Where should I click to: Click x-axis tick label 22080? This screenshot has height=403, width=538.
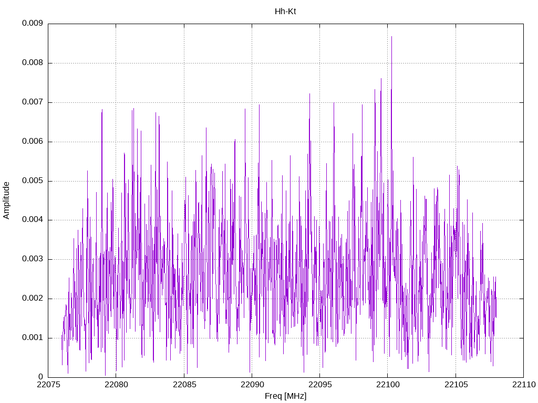pyautogui.click(x=116, y=385)
